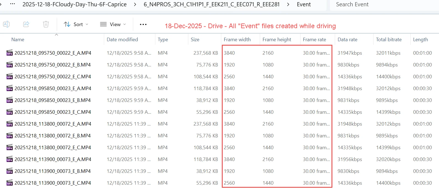Image resolution: width=439 pixels, height=191 pixels.
Task: Expand chevron after the 6_N4PROS_3CH breadcrumb
Action: click(288, 4)
